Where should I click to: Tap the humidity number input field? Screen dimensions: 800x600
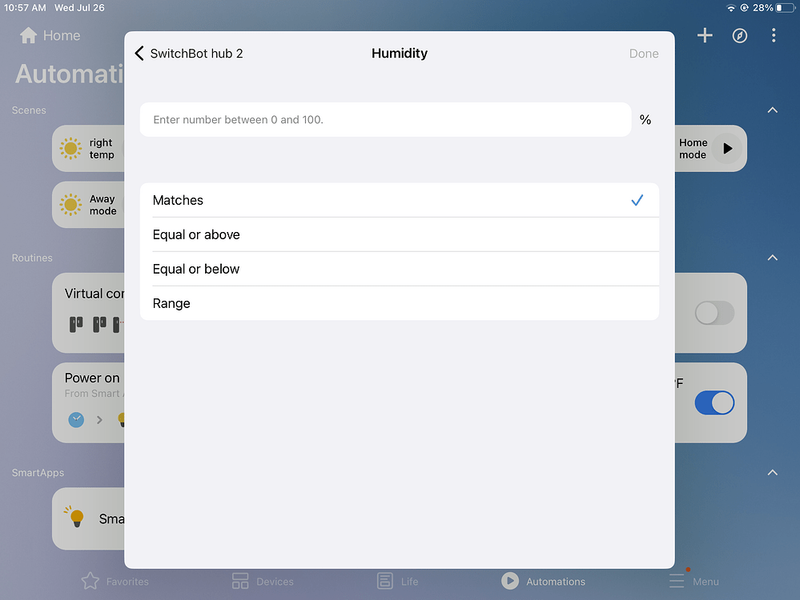coord(384,119)
